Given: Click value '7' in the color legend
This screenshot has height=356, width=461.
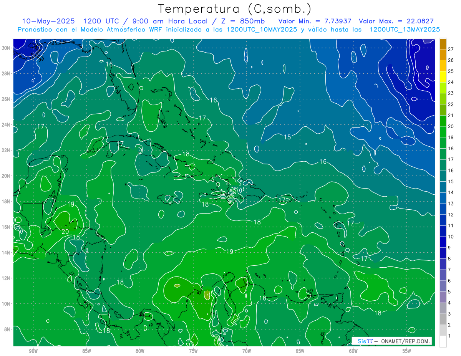Looking at the screenshot, I should tap(449, 270).
